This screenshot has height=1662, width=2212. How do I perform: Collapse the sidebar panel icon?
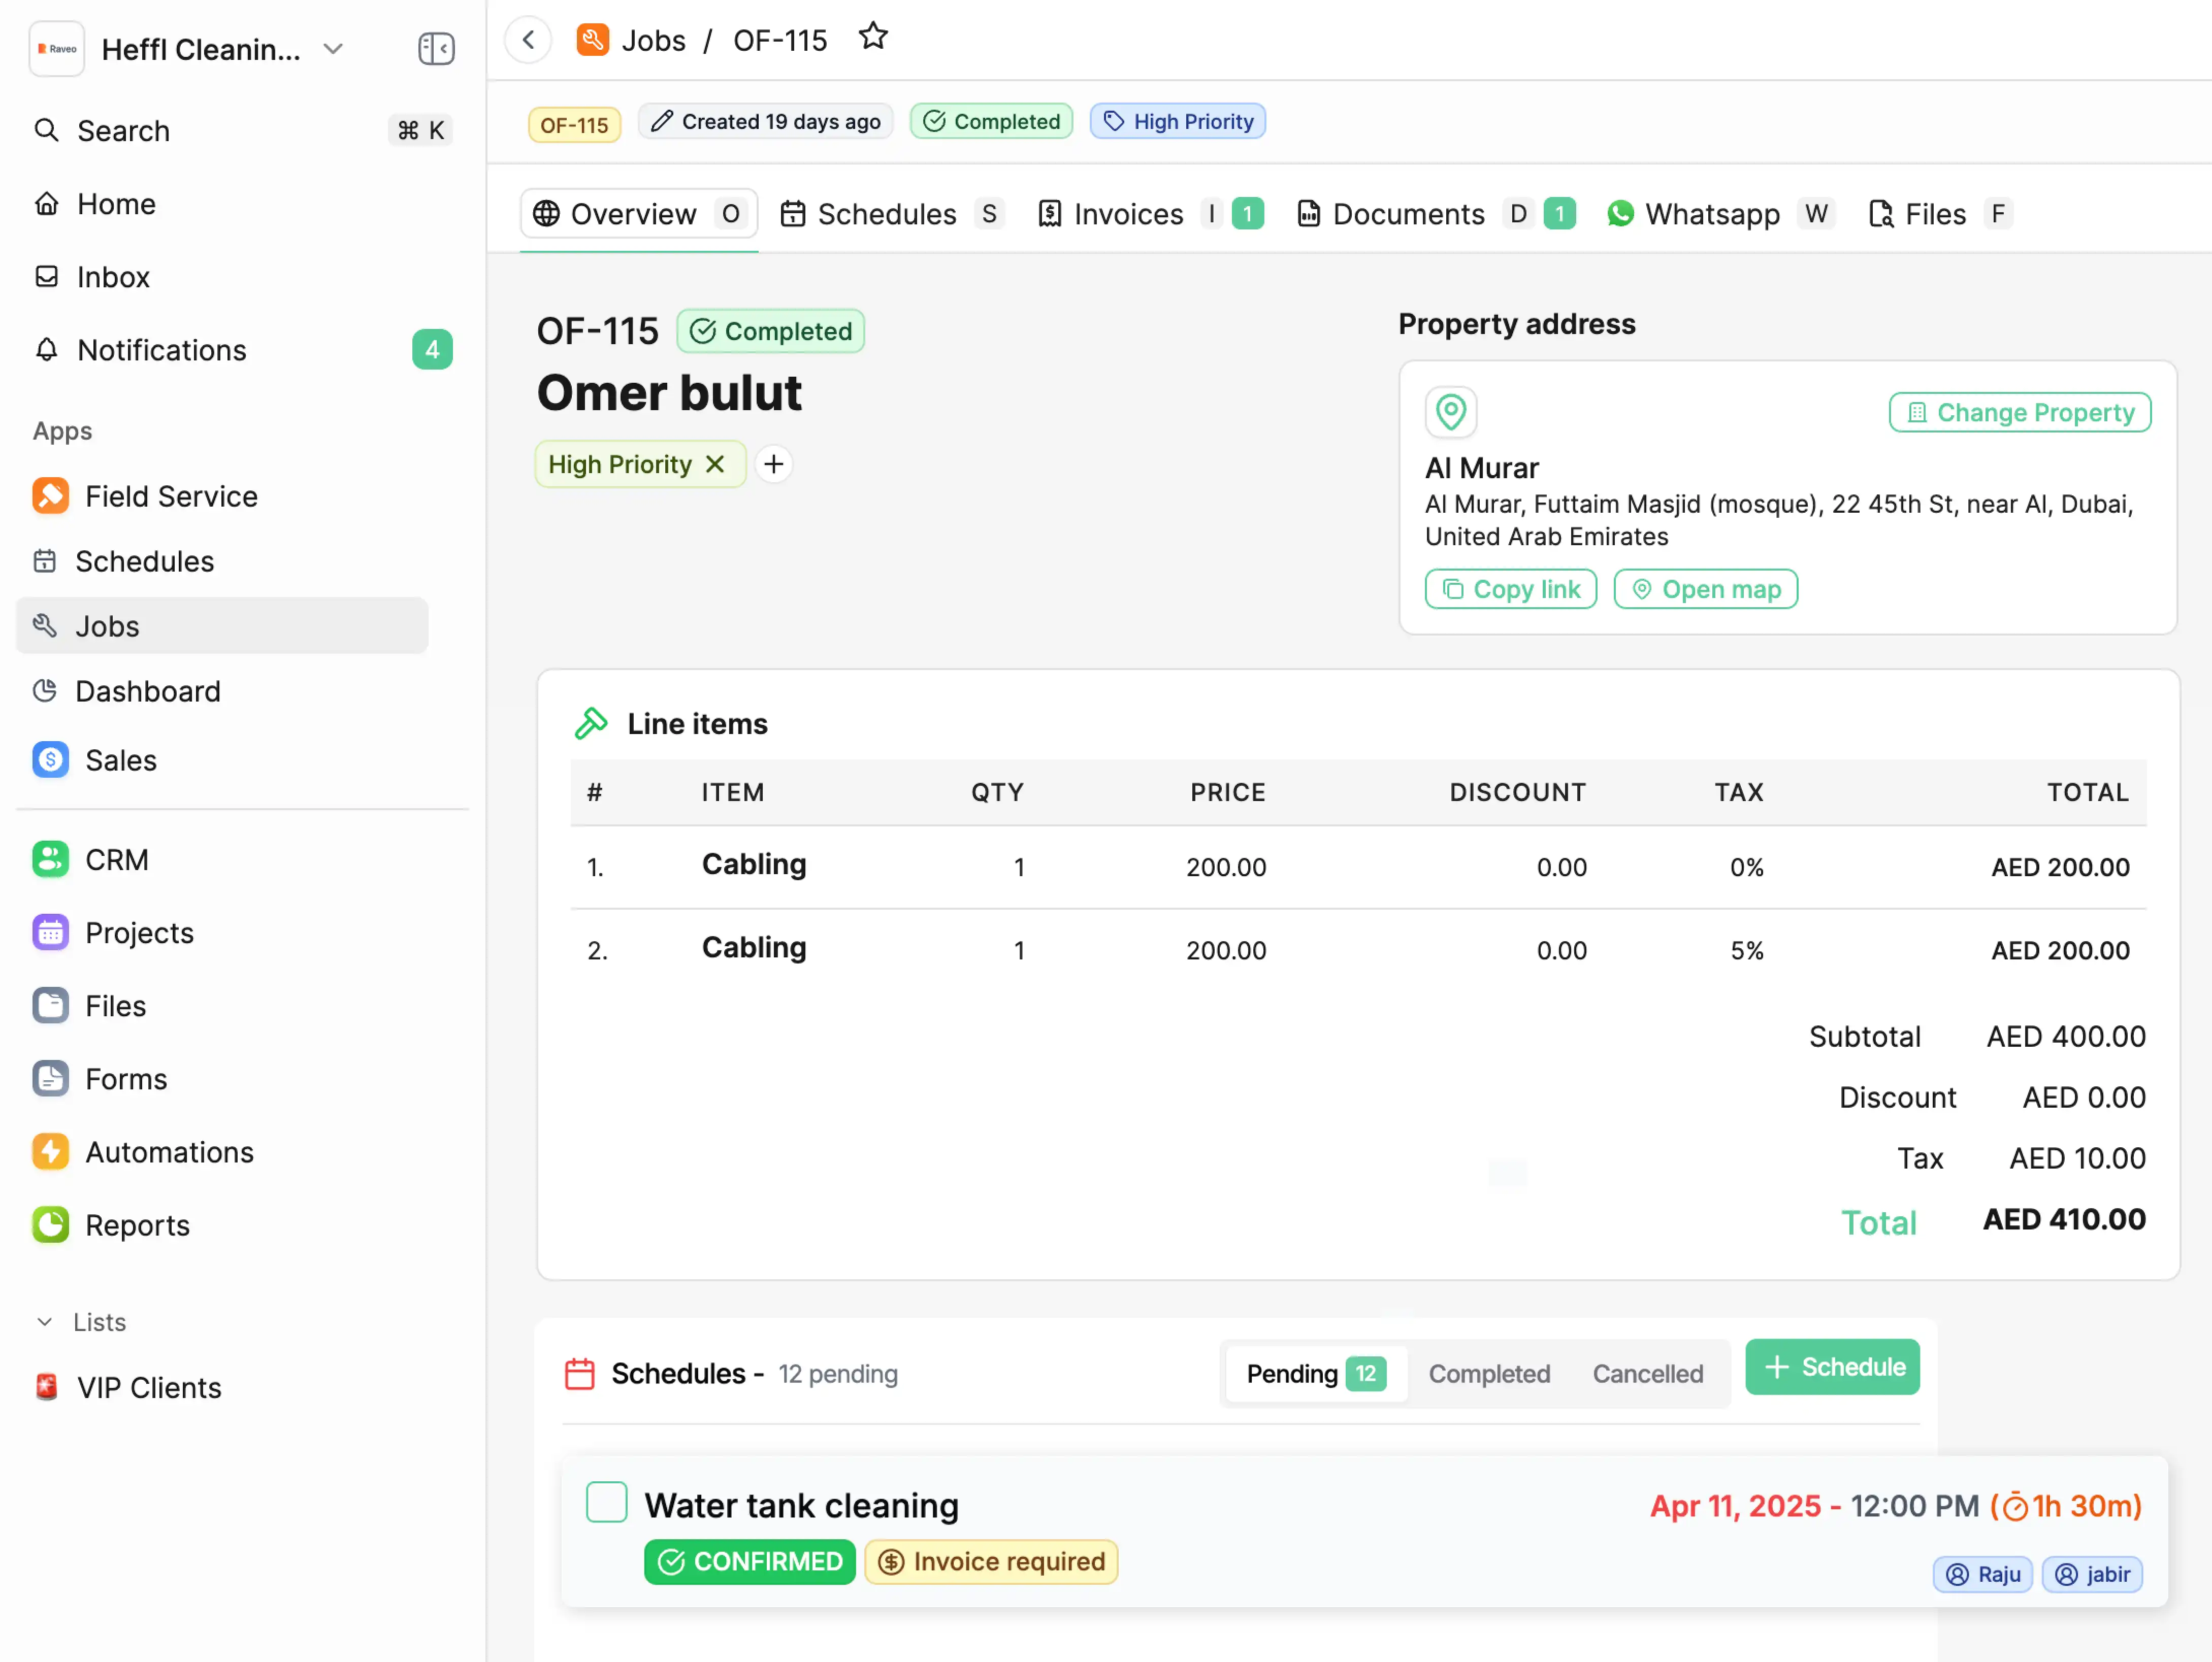coord(436,49)
